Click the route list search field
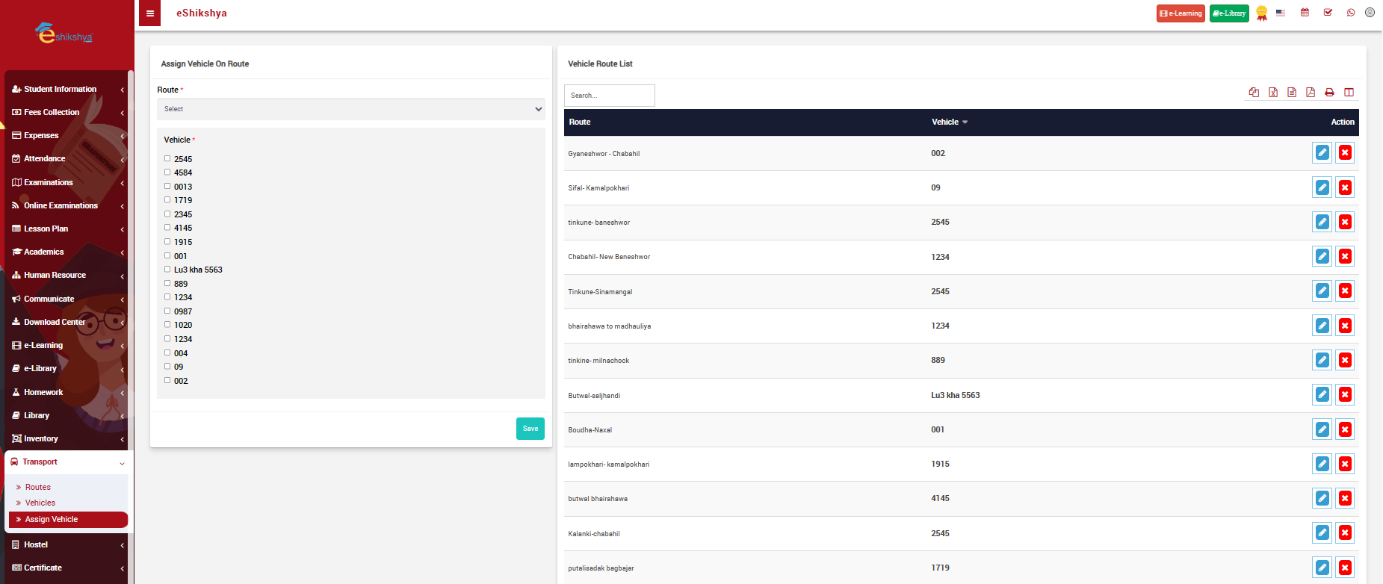Viewport: 1383px width, 584px height. pos(609,96)
